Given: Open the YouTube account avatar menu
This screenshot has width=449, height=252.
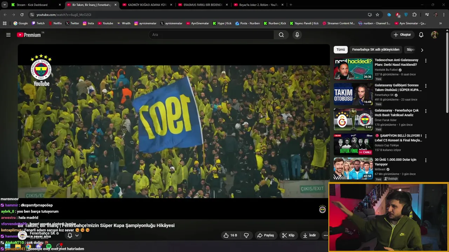Looking at the screenshot, I should (435, 35).
